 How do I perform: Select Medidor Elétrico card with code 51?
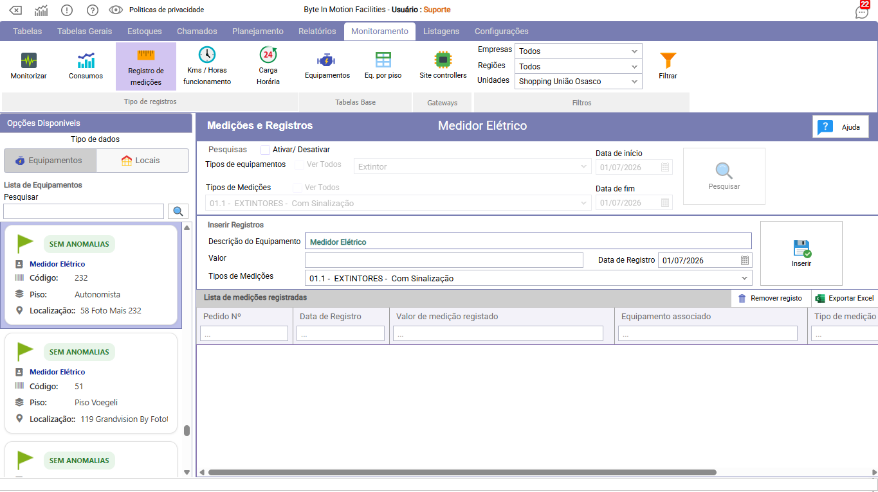pyautogui.click(x=91, y=383)
